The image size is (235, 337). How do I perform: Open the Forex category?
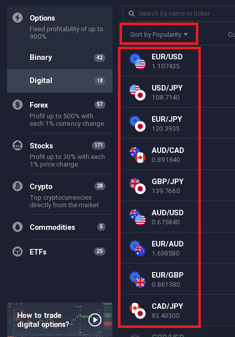point(60,114)
